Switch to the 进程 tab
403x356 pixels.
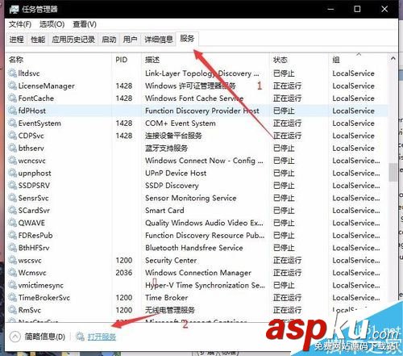pos(17,40)
